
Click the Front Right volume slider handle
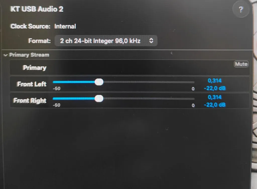[99, 99]
